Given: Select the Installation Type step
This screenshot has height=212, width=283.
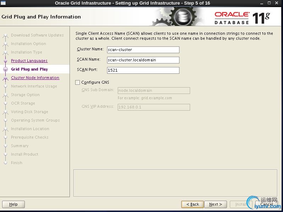Looking at the screenshot, I should point(27,52).
